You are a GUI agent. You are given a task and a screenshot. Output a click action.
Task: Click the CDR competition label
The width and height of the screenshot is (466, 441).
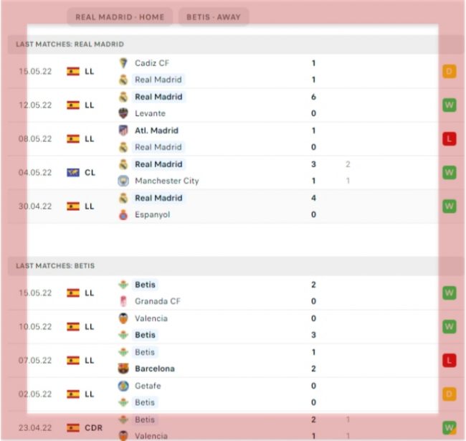tap(93, 428)
